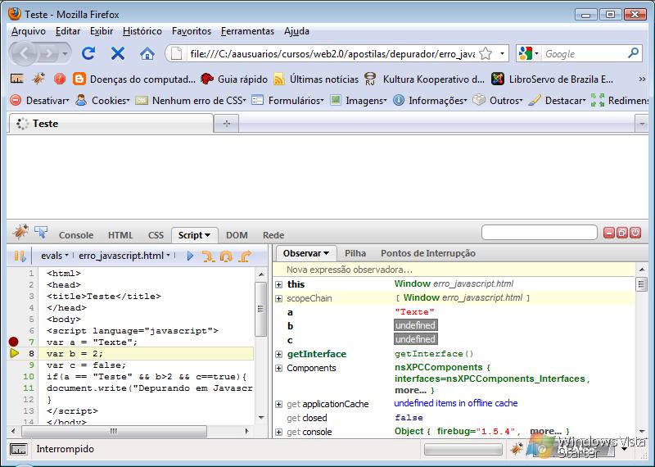This screenshot has width=655, height=467.
Task: Expand the scopeChain entry
Action: point(278,298)
